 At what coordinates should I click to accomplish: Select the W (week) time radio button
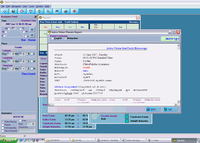click(9, 29)
